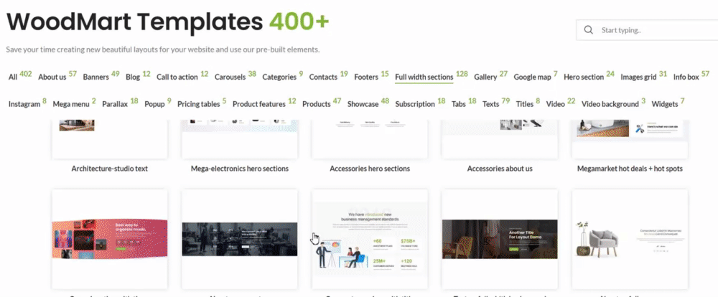Open Megamarket hot deals thumbnail
This screenshot has height=297, width=718.
click(x=630, y=139)
